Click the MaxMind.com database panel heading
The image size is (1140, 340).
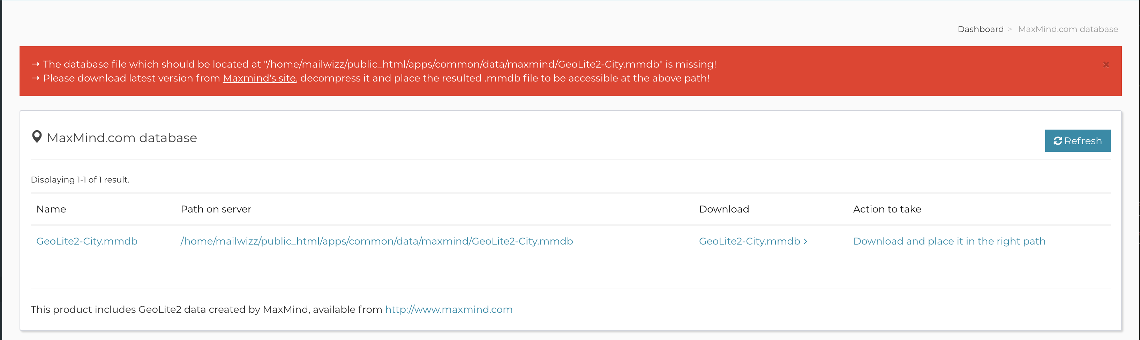pyautogui.click(x=122, y=138)
